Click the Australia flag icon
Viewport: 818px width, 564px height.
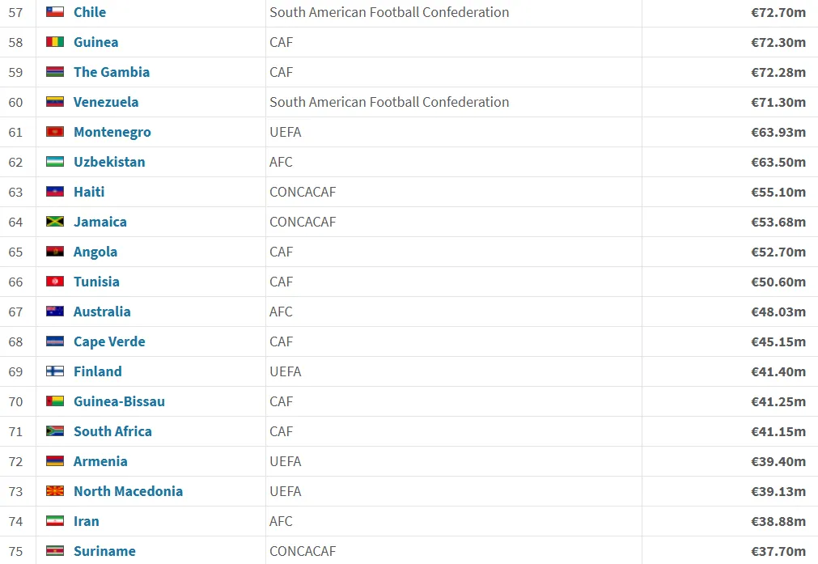coord(55,312)
